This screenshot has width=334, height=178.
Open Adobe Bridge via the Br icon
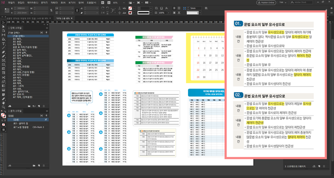(103, 3)
